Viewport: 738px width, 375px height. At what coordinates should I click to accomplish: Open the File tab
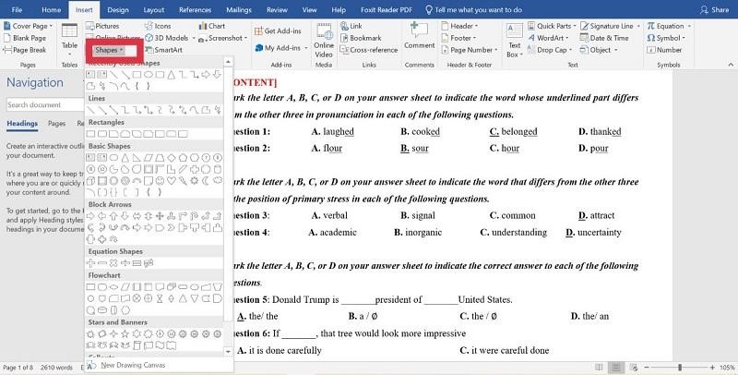click(x=17, y=9)
